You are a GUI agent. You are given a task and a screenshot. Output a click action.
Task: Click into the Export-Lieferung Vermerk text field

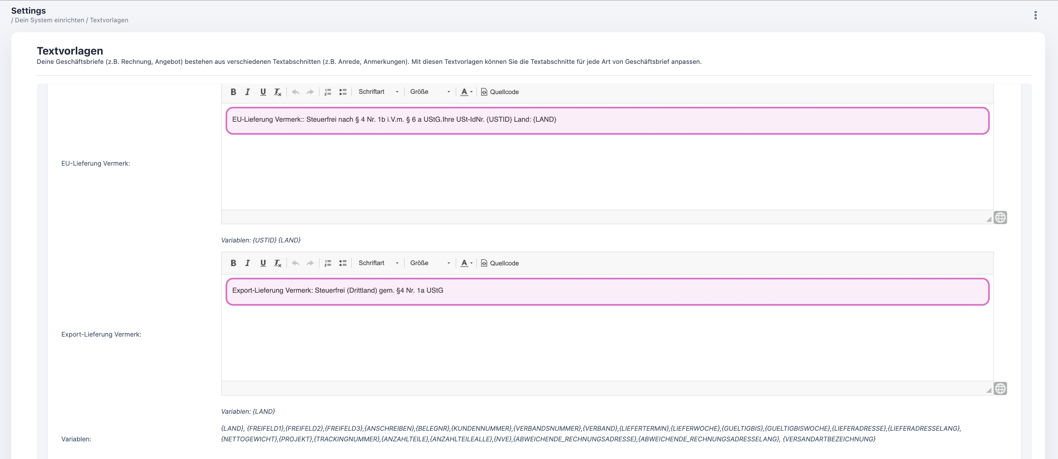(607, 291)
